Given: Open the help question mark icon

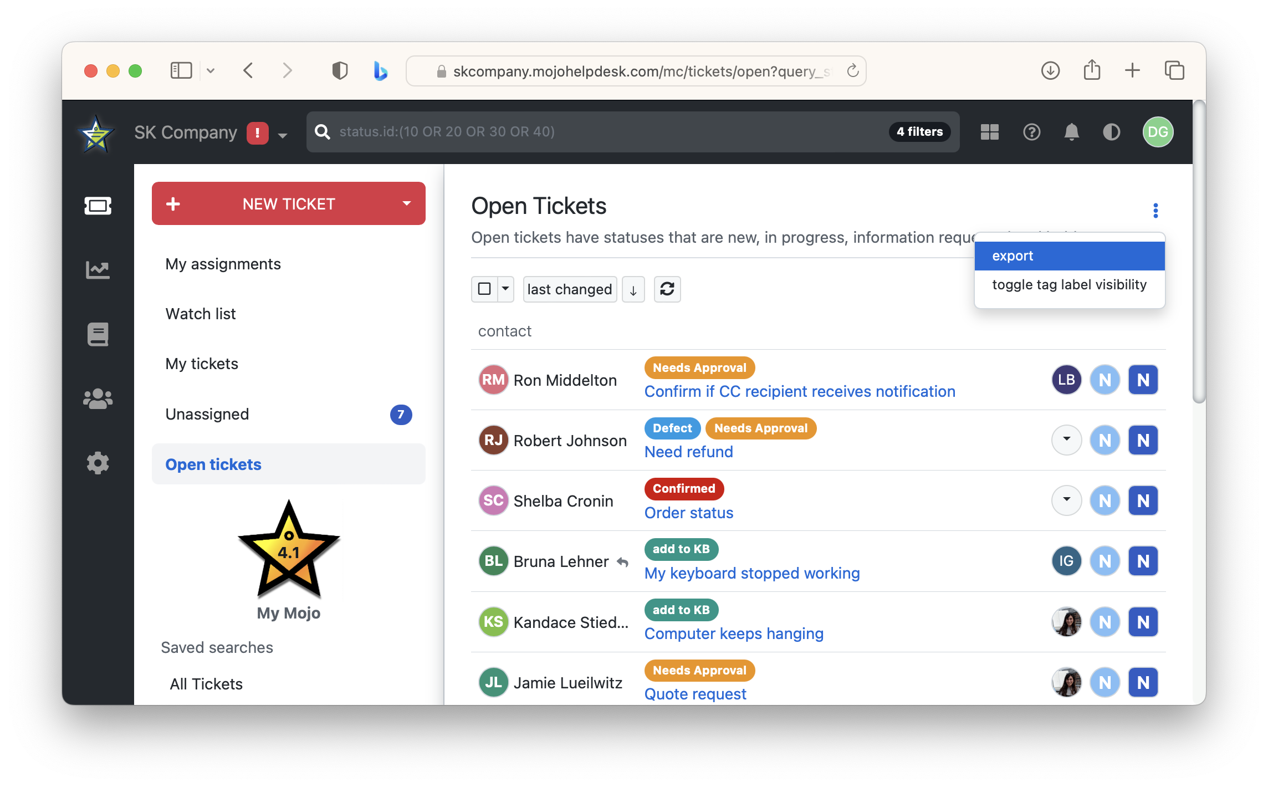Looking at the screenshot, I should [1031, 132].
